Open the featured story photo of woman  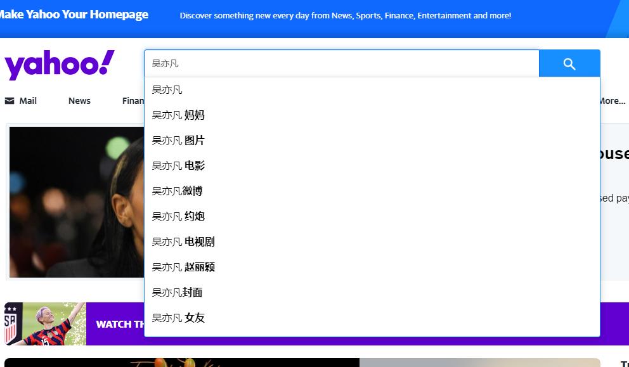pyautogui.click(x=77, y=202)
